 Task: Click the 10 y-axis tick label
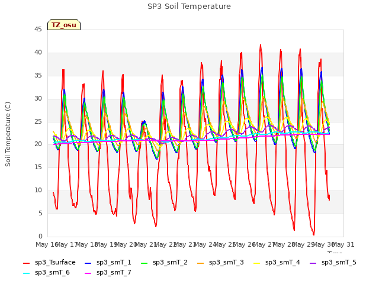[38, 191]
